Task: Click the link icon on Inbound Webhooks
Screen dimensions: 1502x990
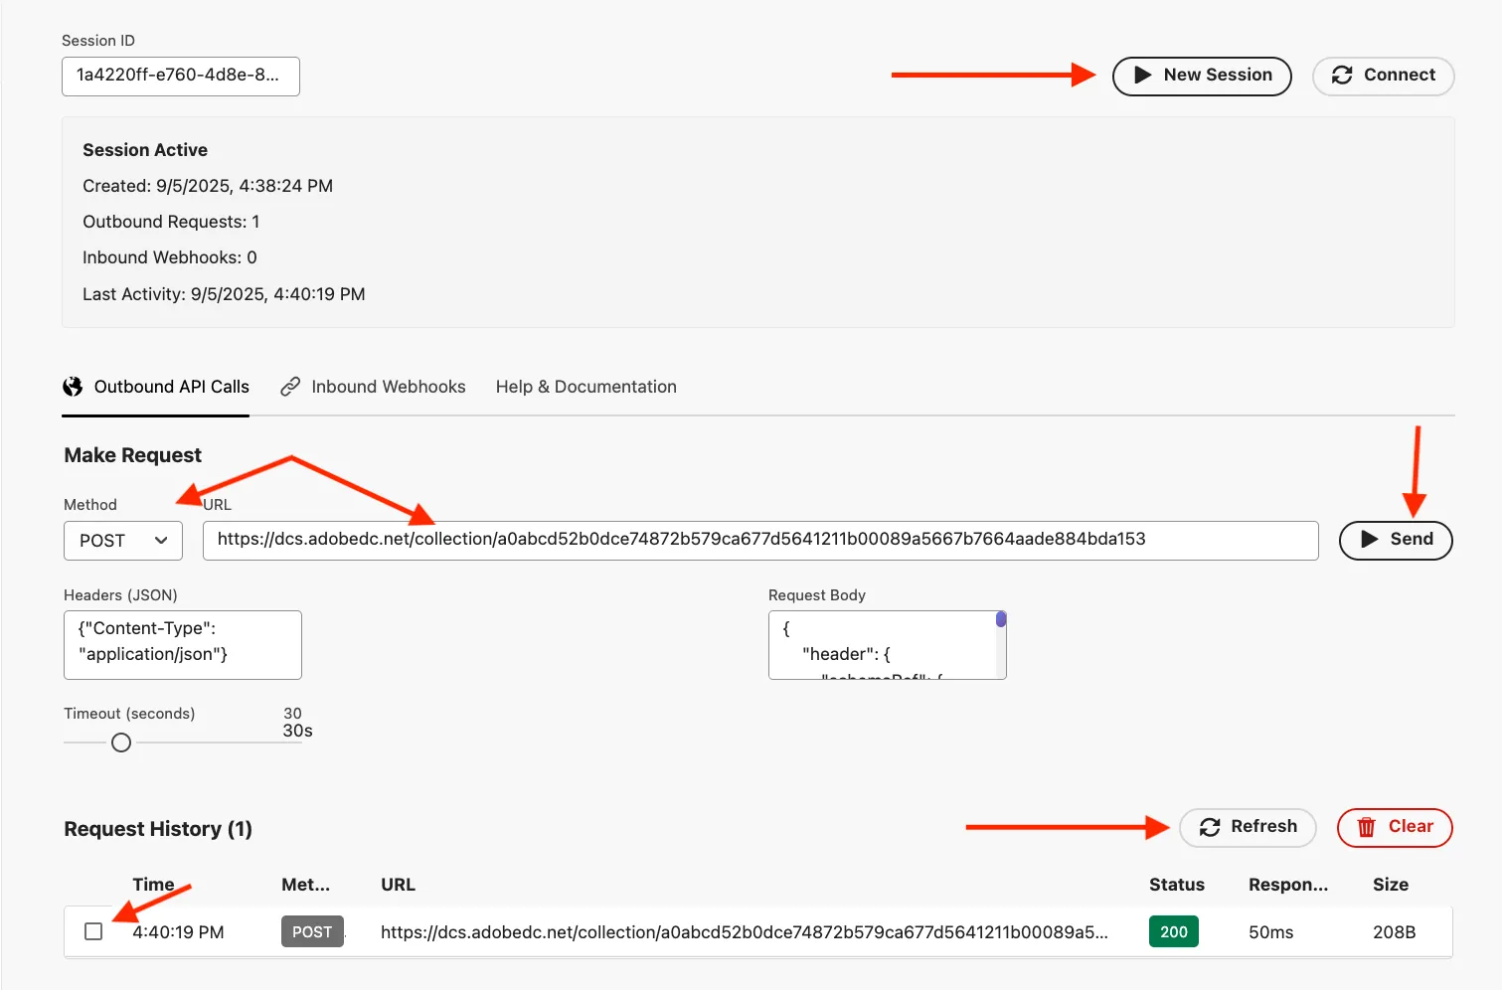Action: tap(290, 387)
